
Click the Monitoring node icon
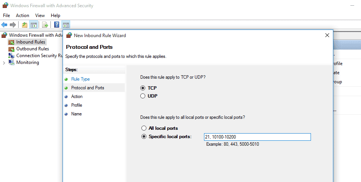[x=11, y=62]
